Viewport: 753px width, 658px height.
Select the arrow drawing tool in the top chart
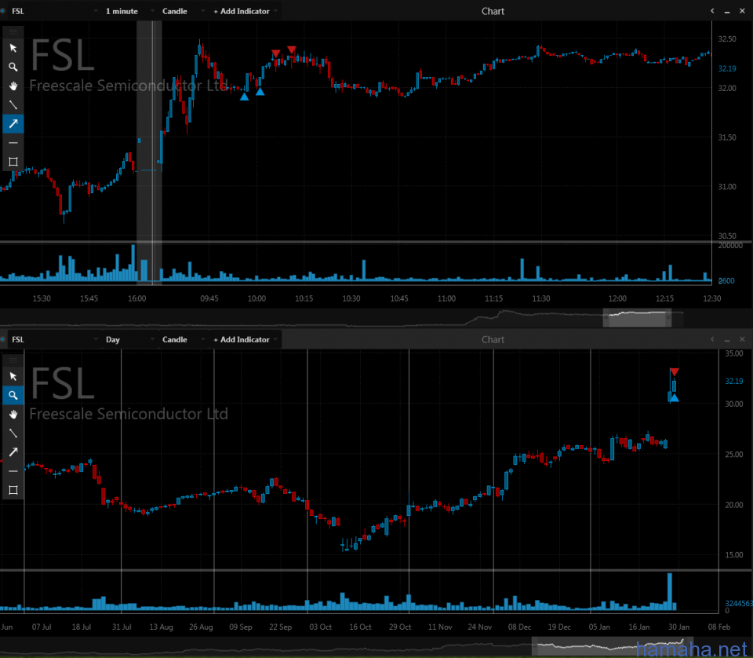coord(13,123)
